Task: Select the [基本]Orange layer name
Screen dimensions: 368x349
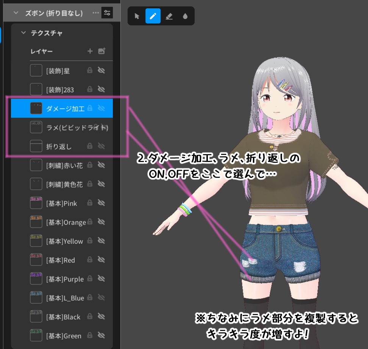Action: (x=66, y=223)
